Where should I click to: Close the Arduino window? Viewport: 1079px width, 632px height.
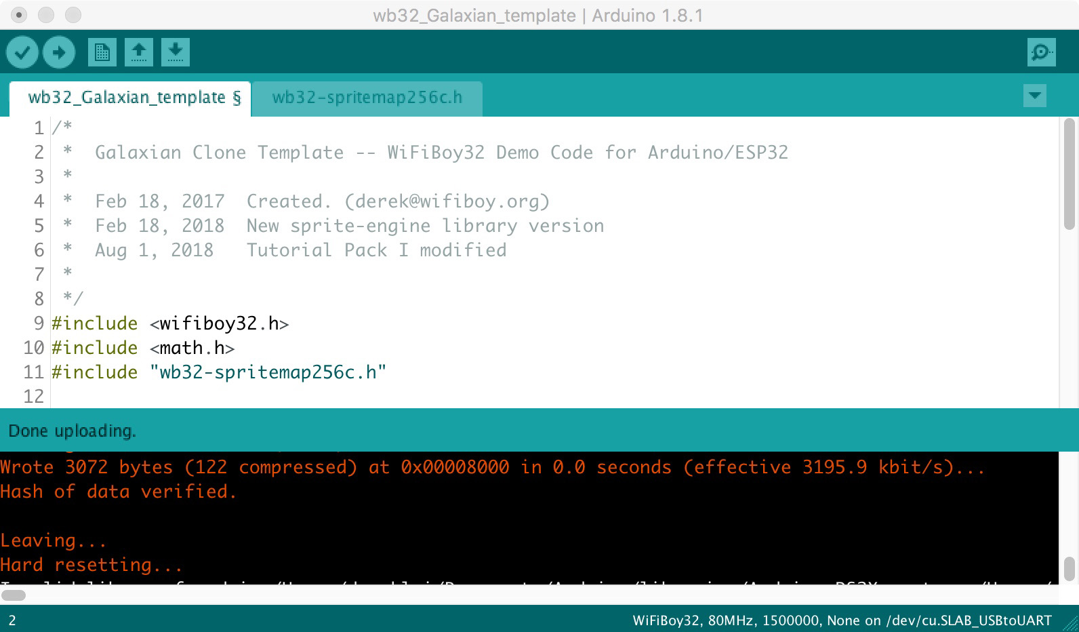pyautogui.click(x=19, y=15)
